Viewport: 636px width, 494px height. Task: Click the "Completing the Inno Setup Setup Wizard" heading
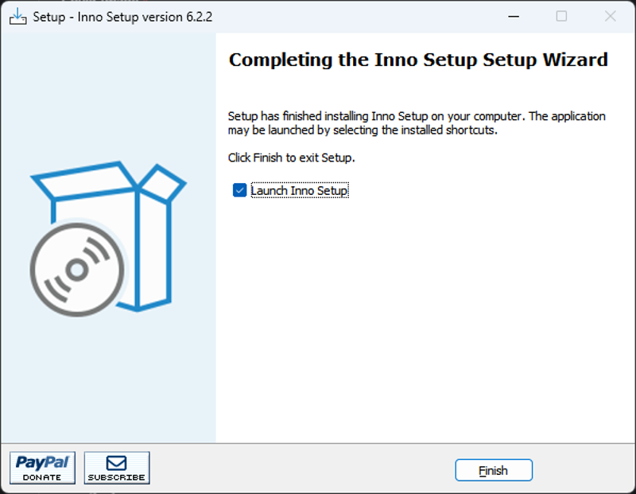[418, 60]
